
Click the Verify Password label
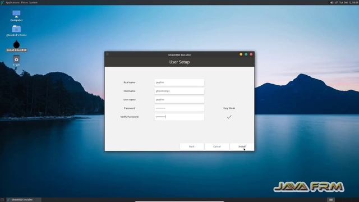click(x=130, y=117)
